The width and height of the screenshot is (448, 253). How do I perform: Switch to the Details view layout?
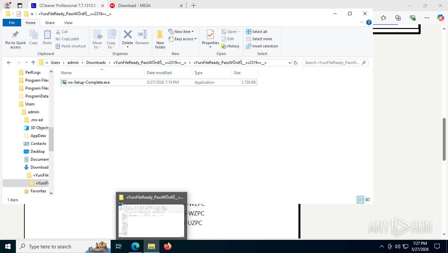[x=360, y=200]
